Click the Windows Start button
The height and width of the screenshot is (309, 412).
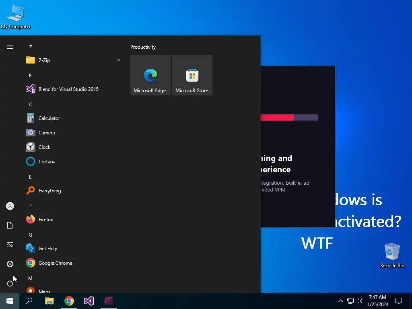coord(10,301)
